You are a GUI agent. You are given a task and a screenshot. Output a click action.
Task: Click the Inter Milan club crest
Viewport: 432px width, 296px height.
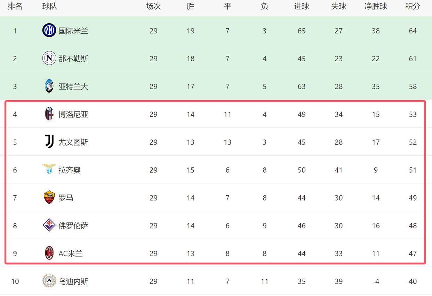[49, 30]
